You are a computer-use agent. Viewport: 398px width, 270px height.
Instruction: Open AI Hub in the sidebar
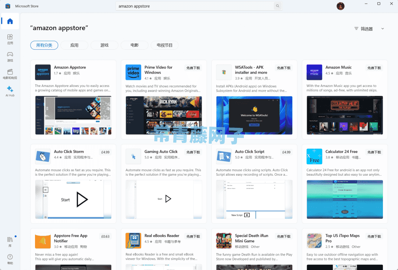(10, 91)
